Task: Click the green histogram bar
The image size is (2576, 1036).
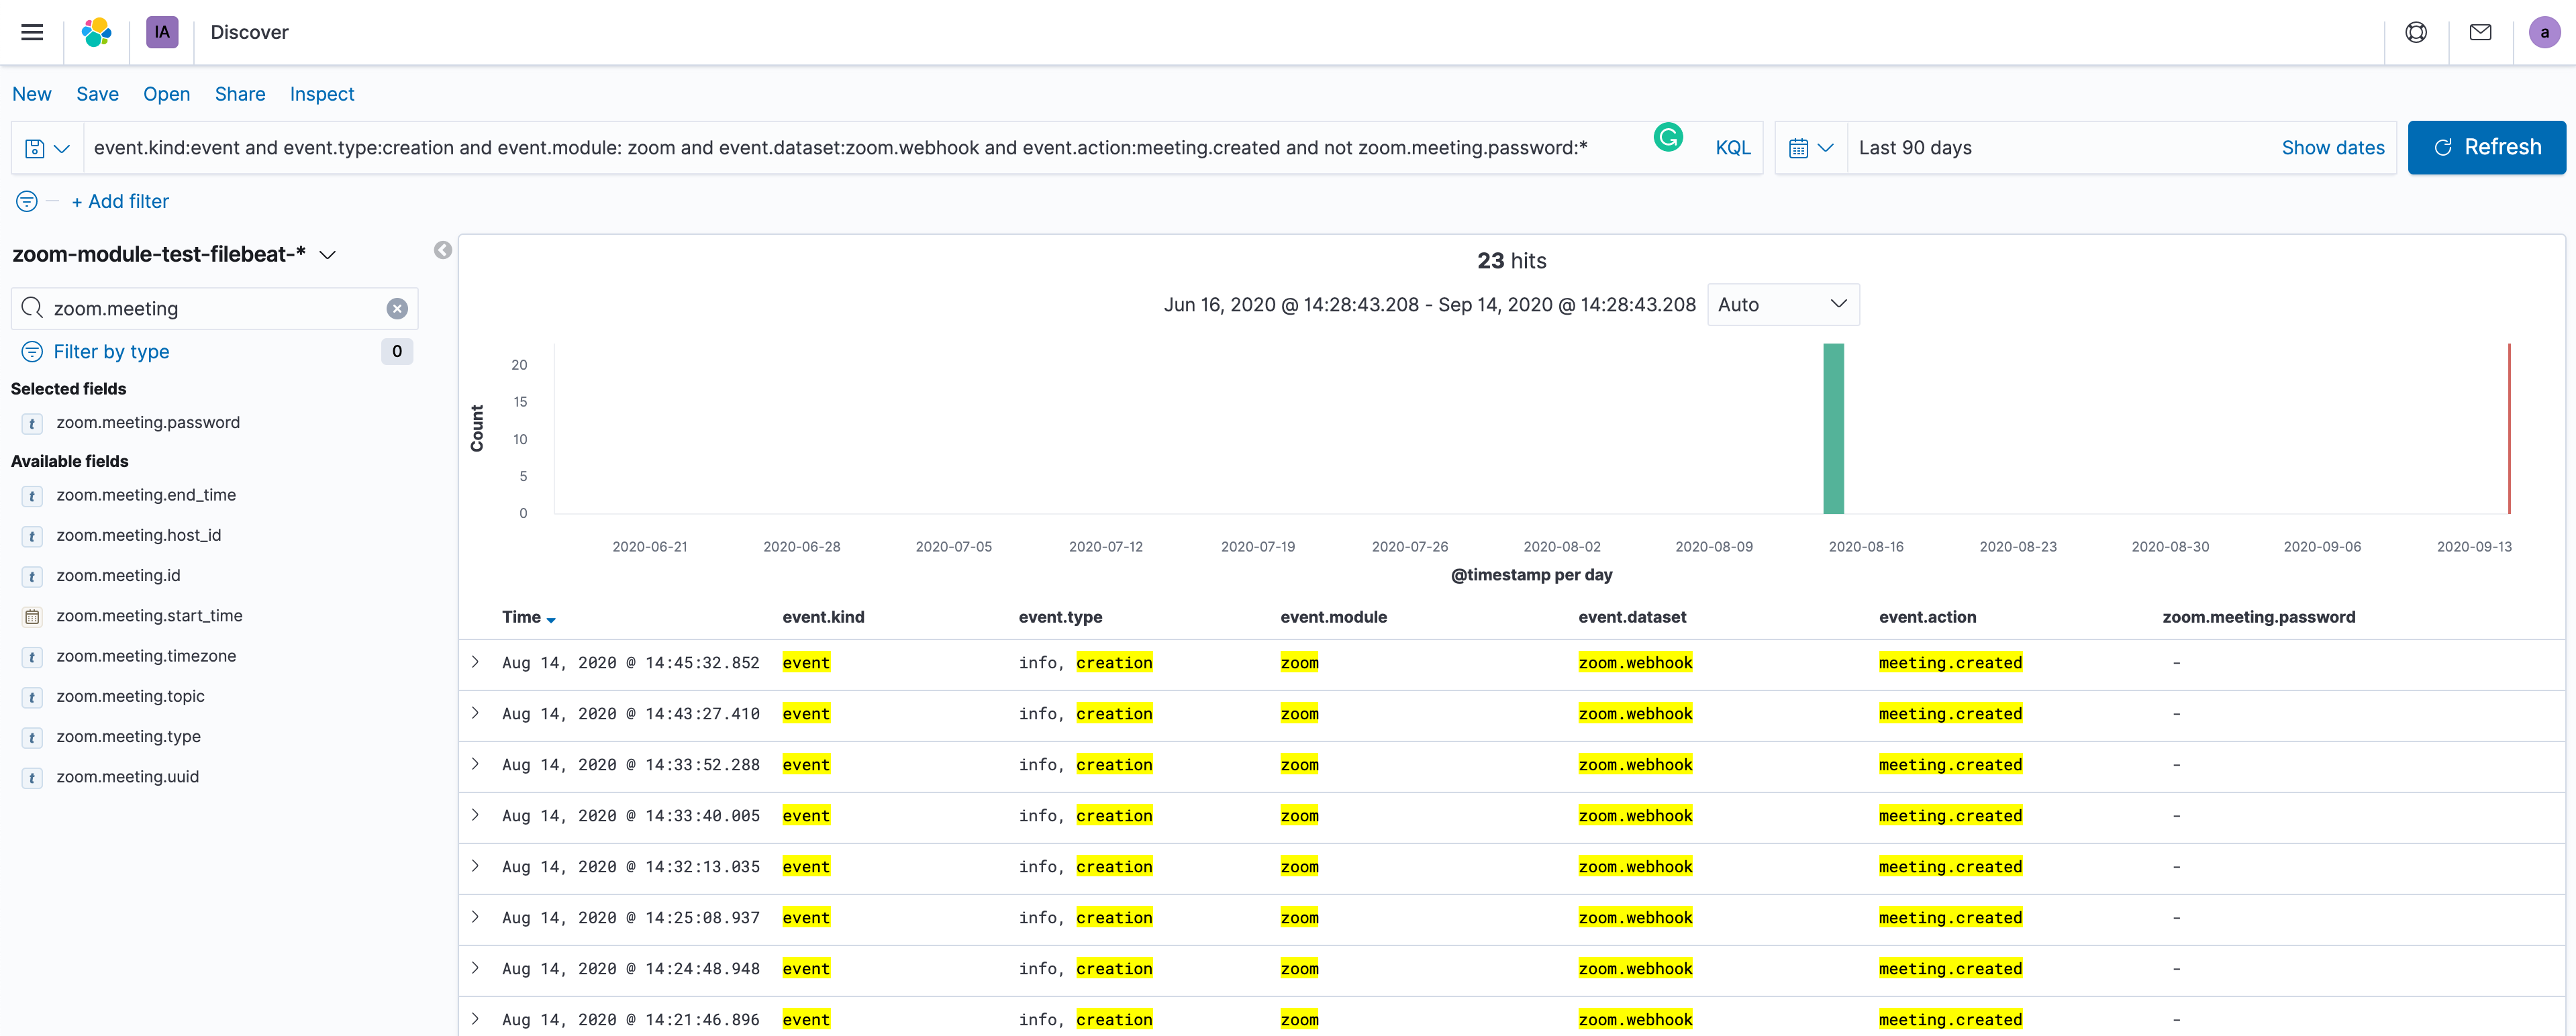Action: click(x=1833, y=430)
